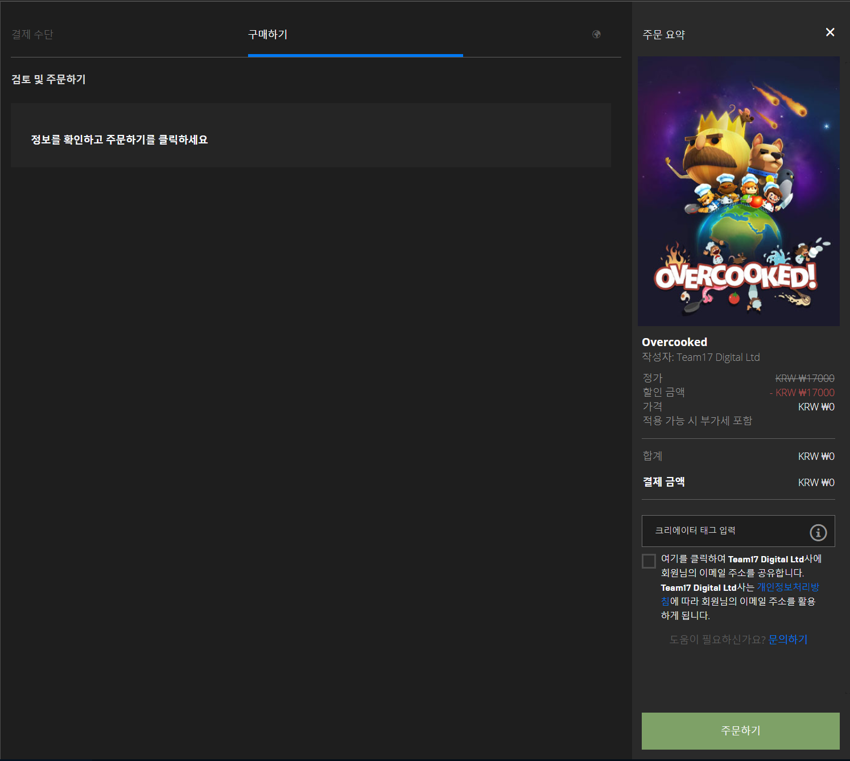The width and height of the screenshot is (850, 761).
Task: Click the green 주문하기 button
Action: click(740, 730)
